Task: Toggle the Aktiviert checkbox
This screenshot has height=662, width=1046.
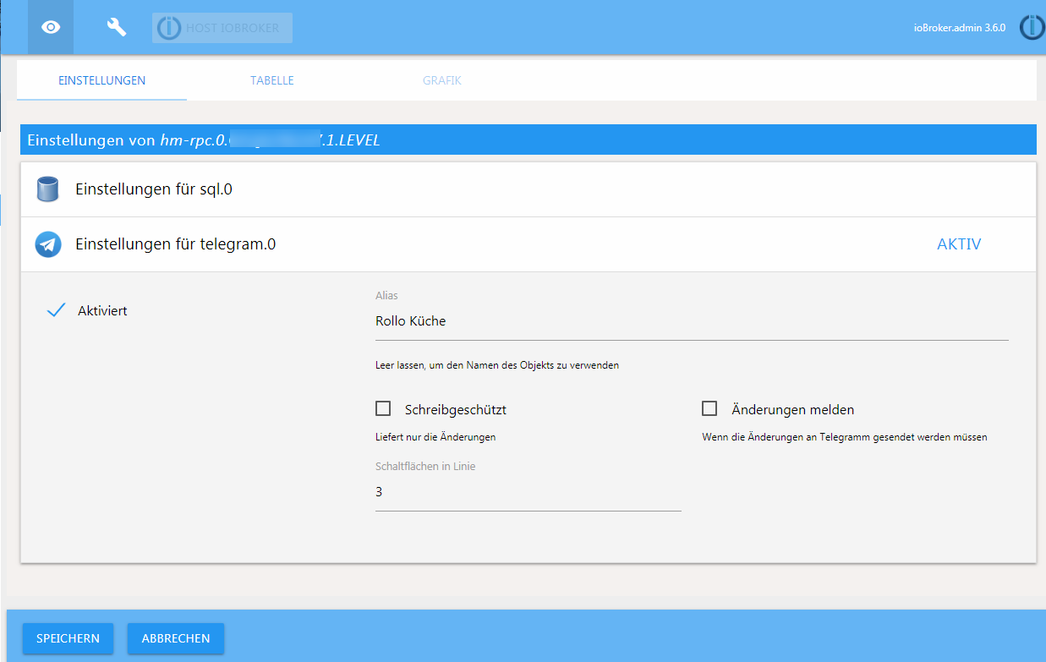Action: pyautogui.click(x=57, y=310)
